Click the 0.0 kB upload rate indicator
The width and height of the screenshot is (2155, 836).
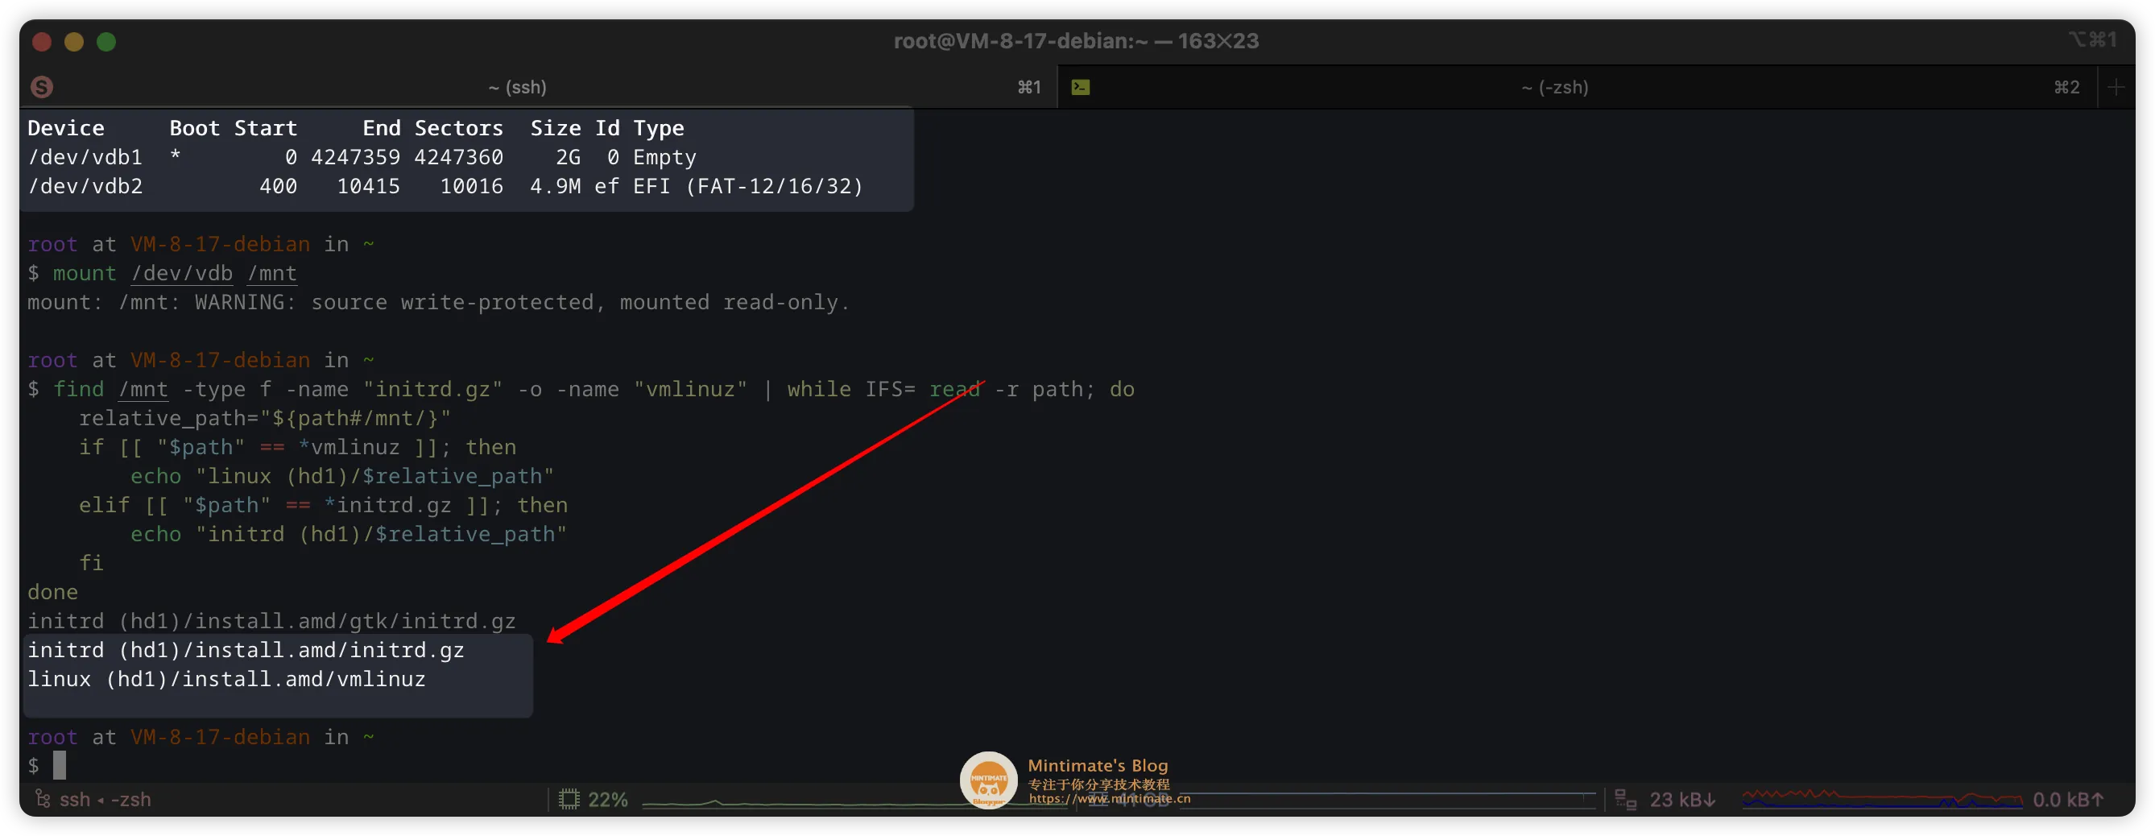pyautogui.click(x=2067, y=800)
